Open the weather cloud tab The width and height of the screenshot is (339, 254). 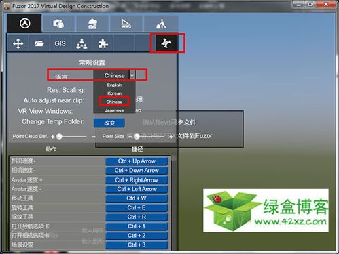[x=92, y=24]
